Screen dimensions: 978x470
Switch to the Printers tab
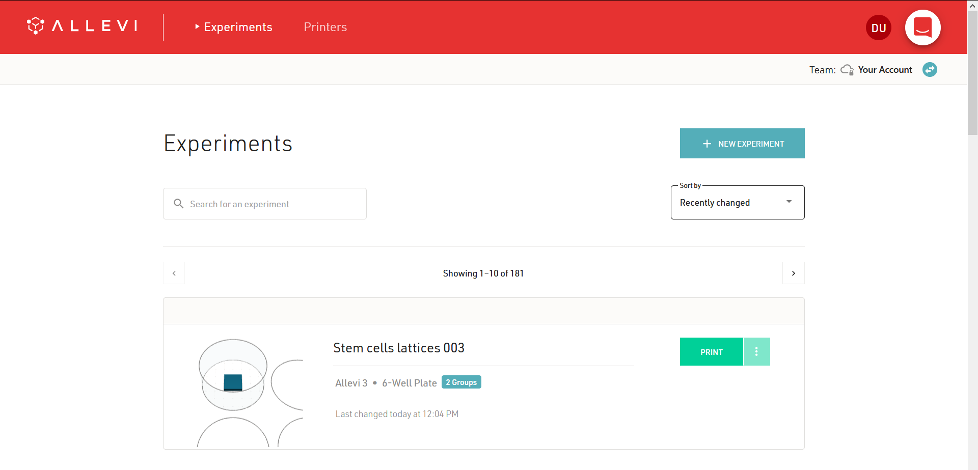pyautogui.click(x=325, y=27)
